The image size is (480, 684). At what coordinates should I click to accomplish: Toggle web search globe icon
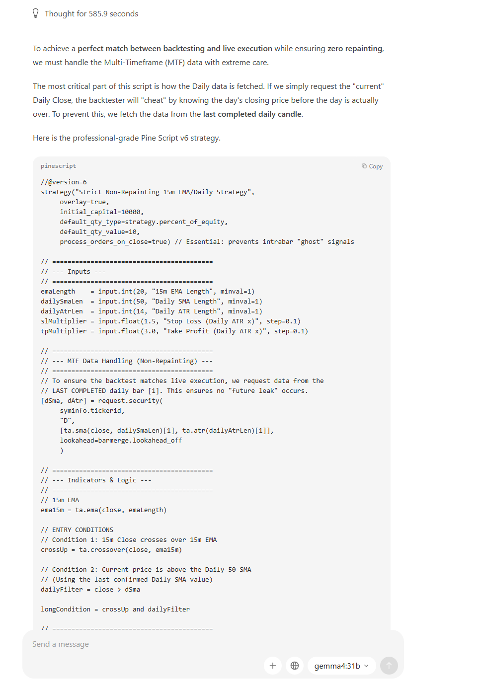coord(295,666)
